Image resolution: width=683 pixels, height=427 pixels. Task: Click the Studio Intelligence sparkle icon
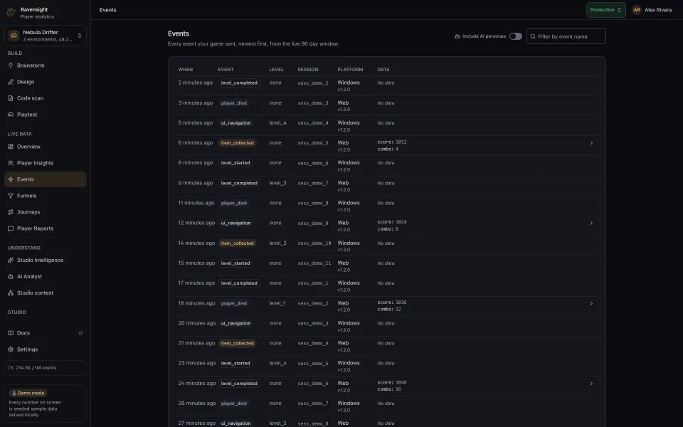pyautogui.click(x=11, y=260)
